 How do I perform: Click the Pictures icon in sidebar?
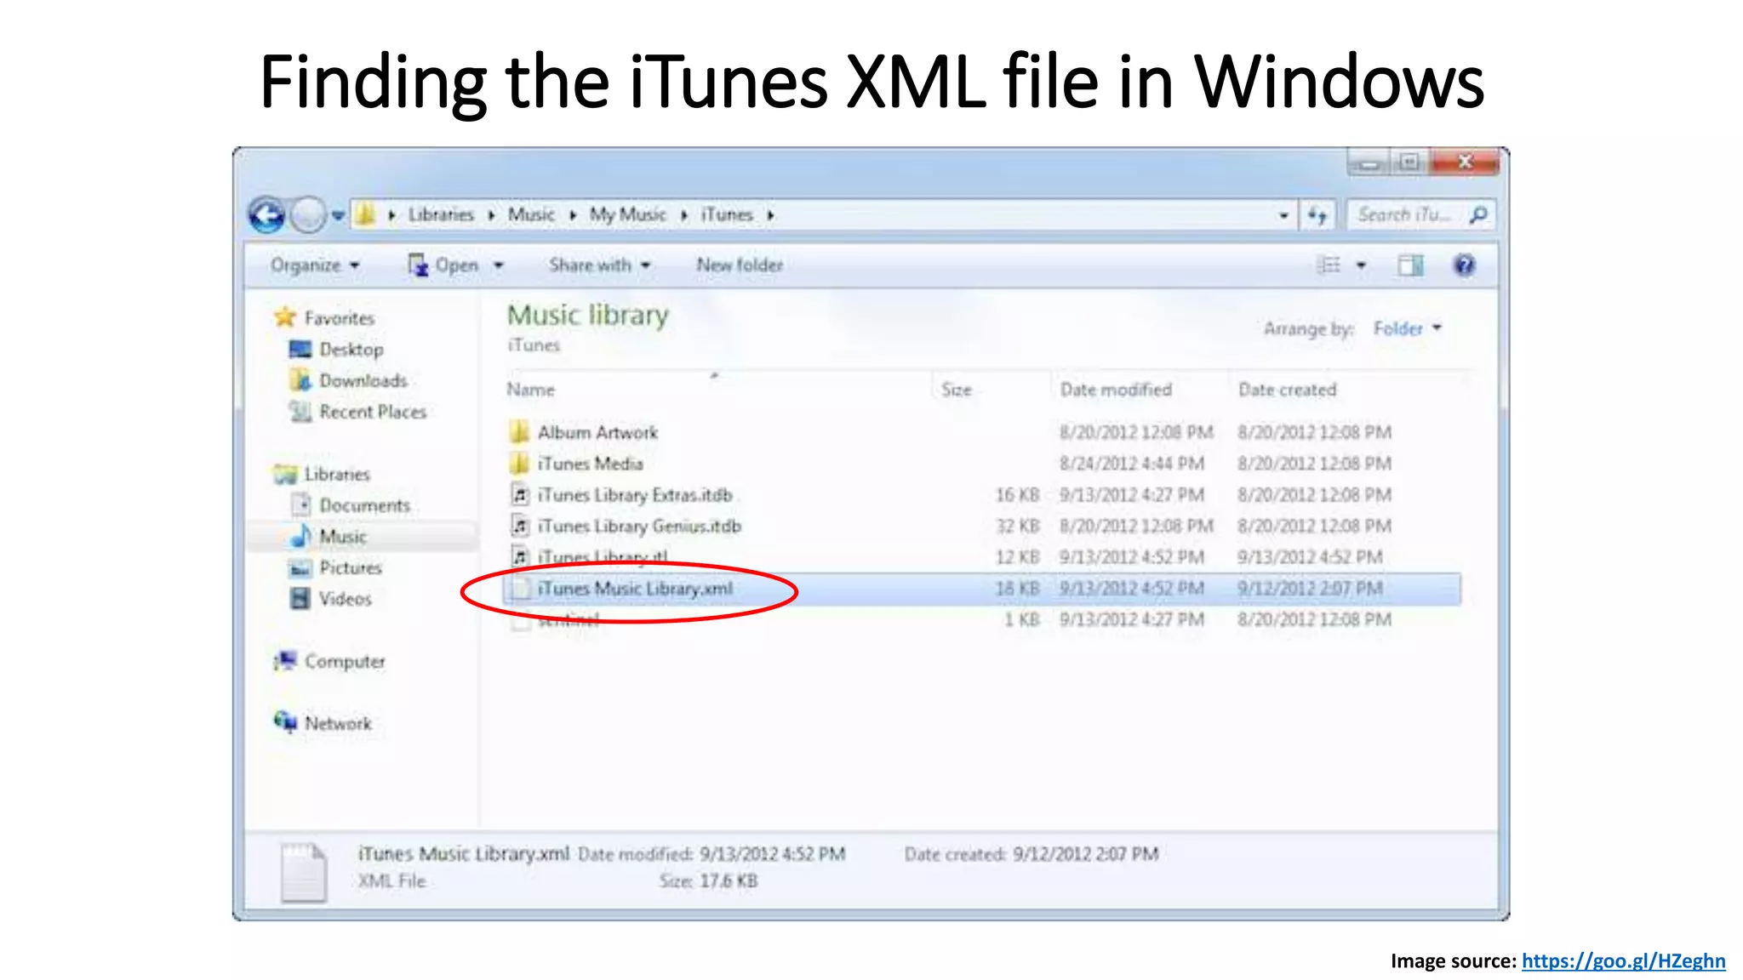pyautogui.click(x=300, y=568)
